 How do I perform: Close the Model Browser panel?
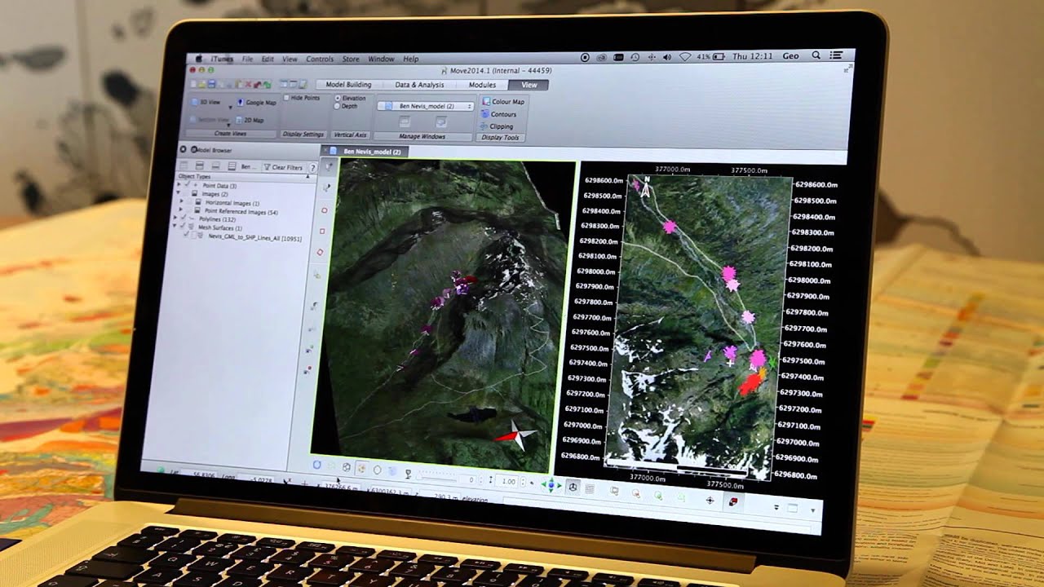(x=183, y=149)
